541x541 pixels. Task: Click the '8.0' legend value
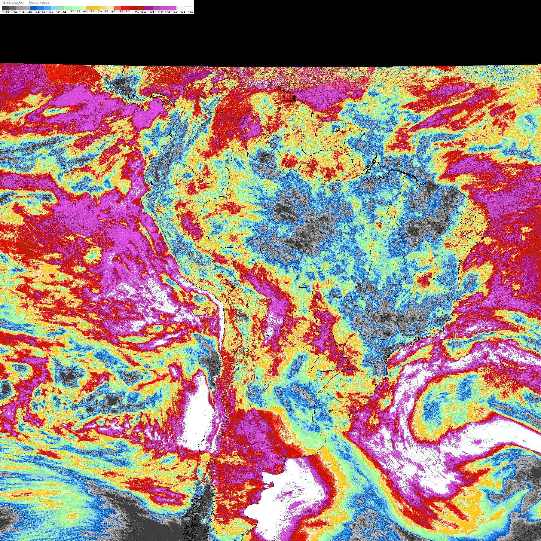(113, 11)
